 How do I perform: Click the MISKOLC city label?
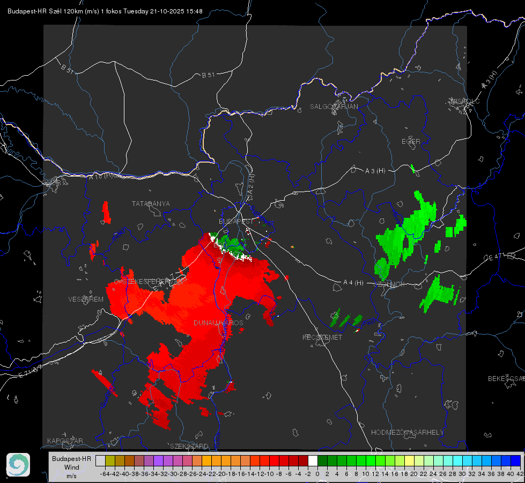pyautogui.click(x=465, y=101)
